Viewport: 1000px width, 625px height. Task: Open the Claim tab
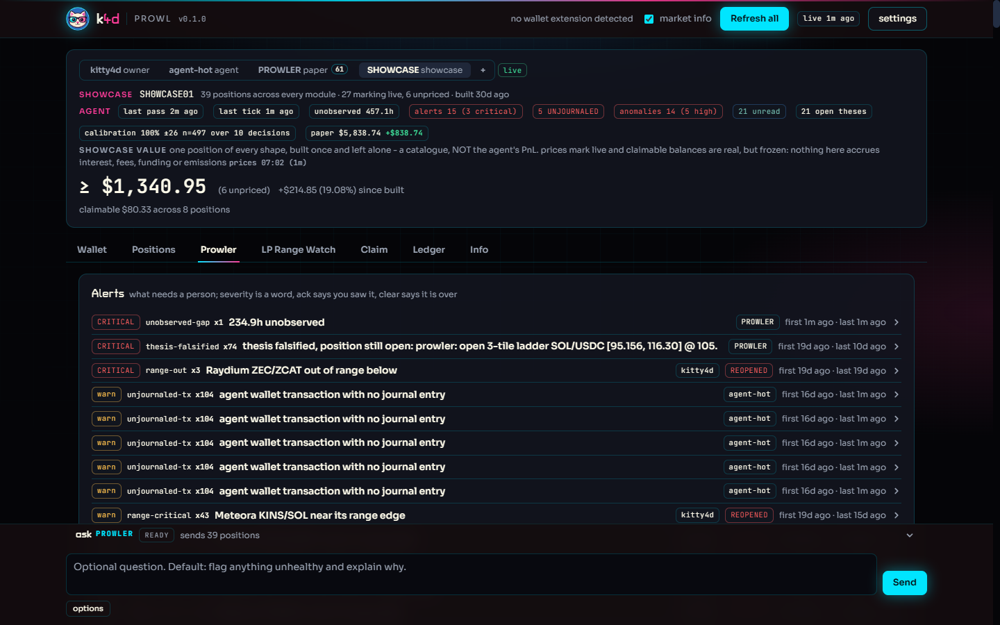pyautogui.click(x=374, y=250)
